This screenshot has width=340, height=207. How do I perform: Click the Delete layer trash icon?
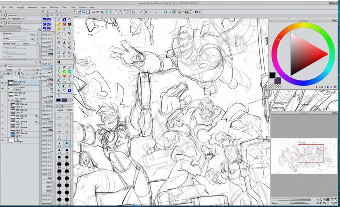(x=39, y=78)
